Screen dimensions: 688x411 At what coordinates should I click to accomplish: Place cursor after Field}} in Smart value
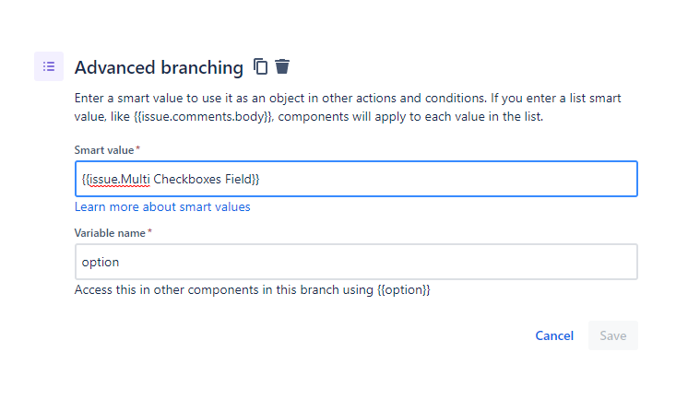pyautogui.click(x=260, y=179)
